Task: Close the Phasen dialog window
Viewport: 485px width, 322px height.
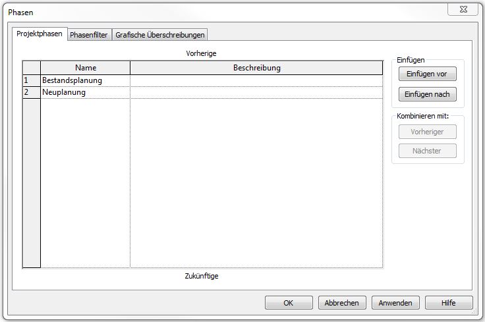Action: [x=463, y=9]
